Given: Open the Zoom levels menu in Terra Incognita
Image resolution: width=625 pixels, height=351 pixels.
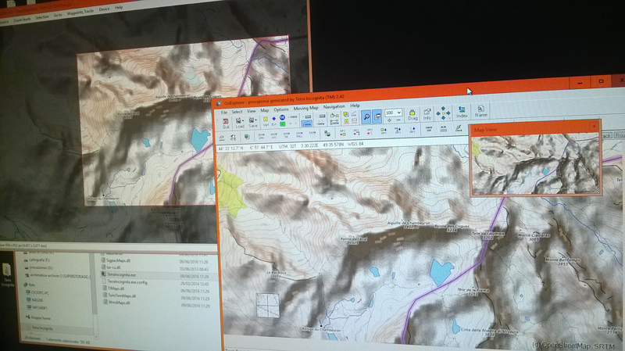Looking at the screenshot, I should (x=22, y=19).
